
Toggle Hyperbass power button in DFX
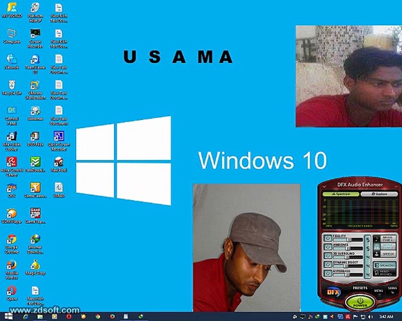(x=328, y=273)
